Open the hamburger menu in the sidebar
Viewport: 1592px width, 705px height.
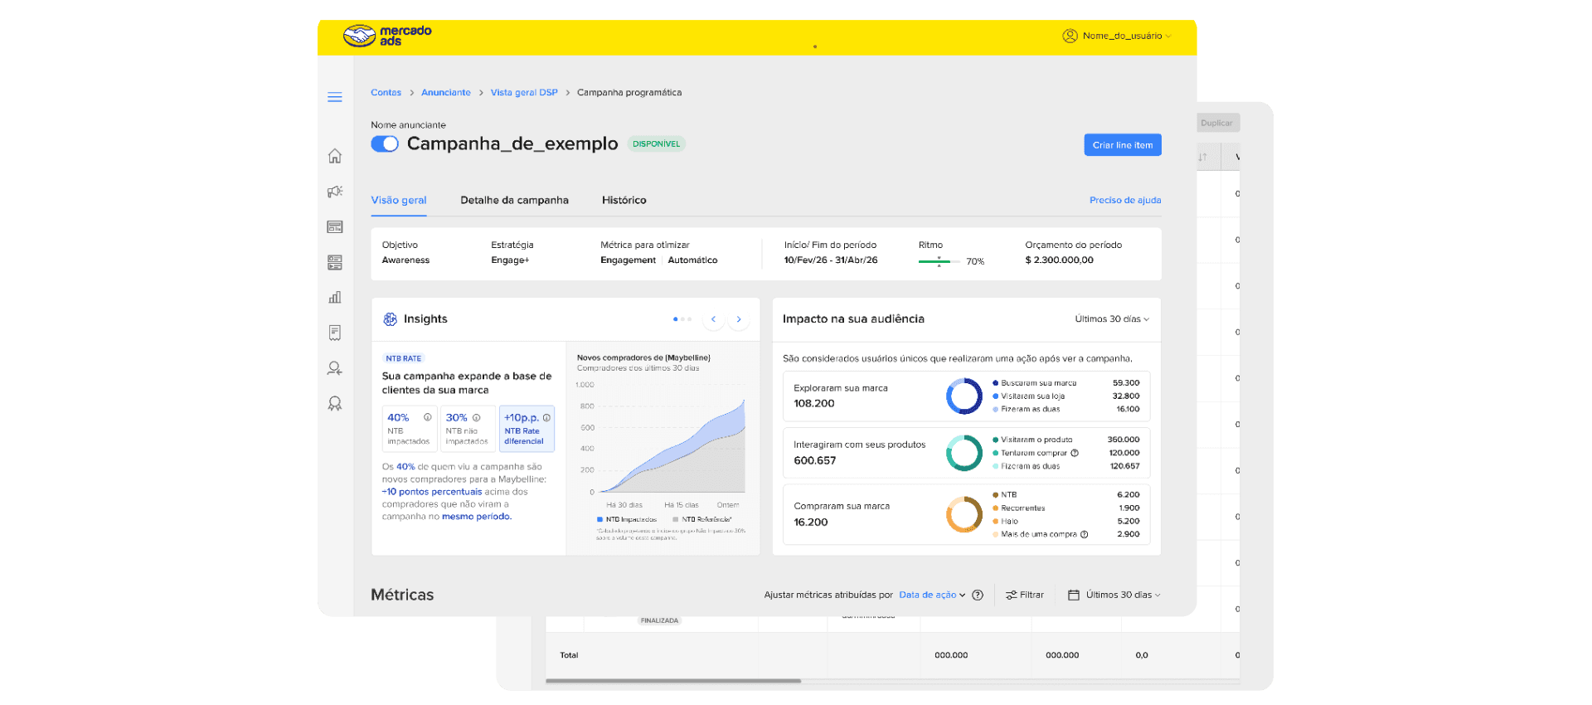click(x=335, y=97)
